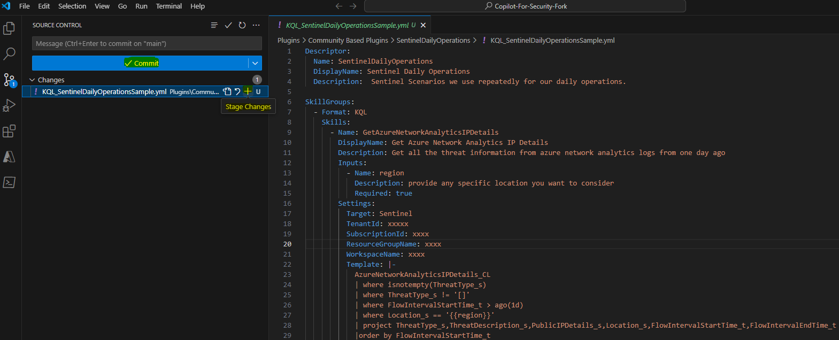Open the Selection menu
This screenshot has width=839, height=340.
[72, 6]
